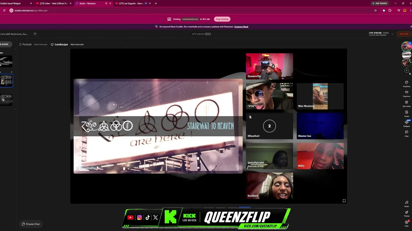Open the Help panel
This screenshot has width=412, height=231.
407,223
